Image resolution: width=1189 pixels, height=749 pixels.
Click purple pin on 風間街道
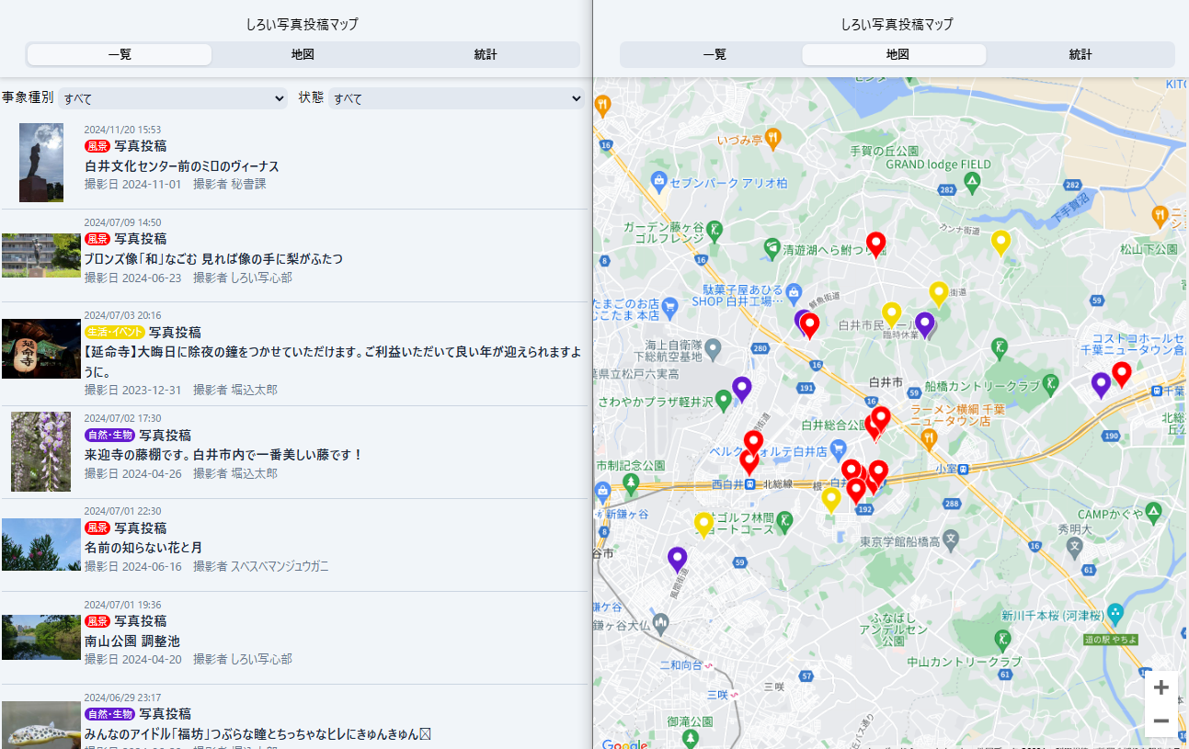click(677, 560)
